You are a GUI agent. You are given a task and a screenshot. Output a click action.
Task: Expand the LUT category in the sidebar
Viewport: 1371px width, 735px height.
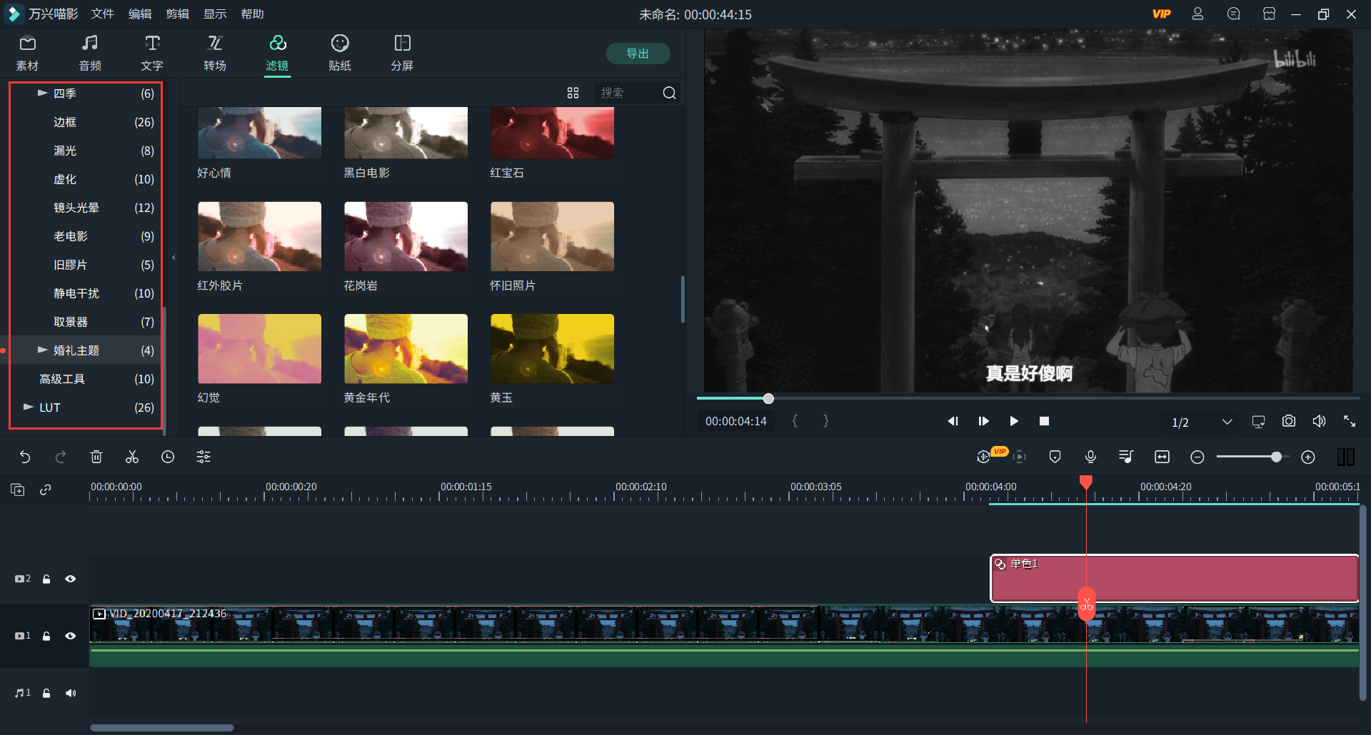coord(28,407)
